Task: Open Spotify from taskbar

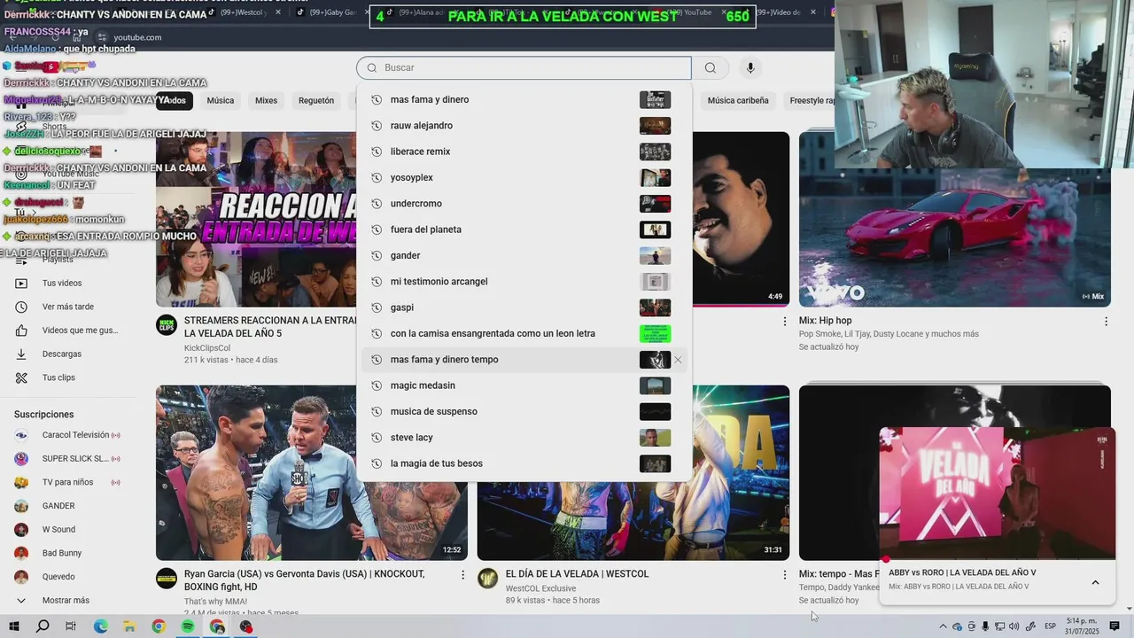Action: (188, 626)
